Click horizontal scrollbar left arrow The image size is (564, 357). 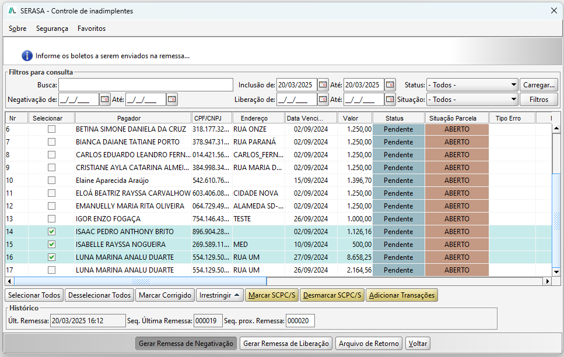coord(9,281)
